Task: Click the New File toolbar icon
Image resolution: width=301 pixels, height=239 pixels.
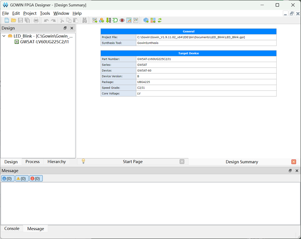Action: [x=7, y=20]
